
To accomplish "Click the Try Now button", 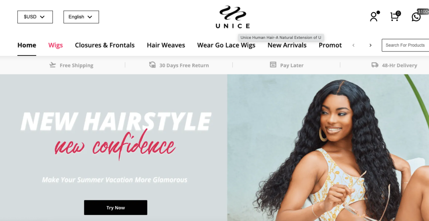I will (116, 208).
